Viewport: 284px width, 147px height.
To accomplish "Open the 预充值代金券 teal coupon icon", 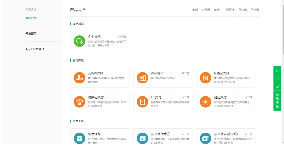I will click(142, 138).
